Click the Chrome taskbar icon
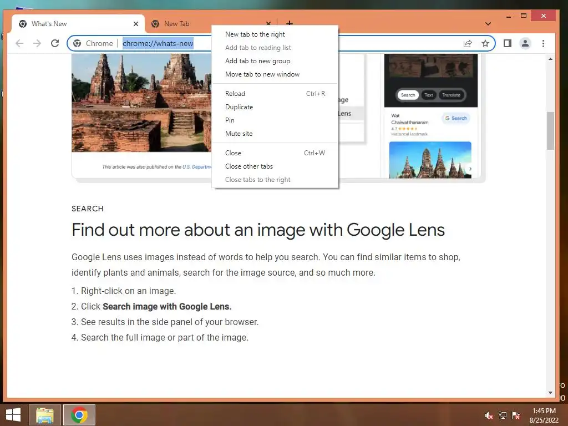Image resolution: width=568 pixels, height=426 pixels. point(79,415)
